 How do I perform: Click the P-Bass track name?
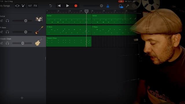coord(3,28)
